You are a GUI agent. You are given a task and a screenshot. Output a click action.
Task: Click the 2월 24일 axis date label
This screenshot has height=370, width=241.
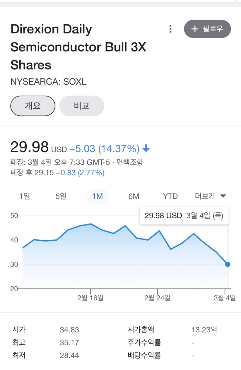tap(157, 298)
